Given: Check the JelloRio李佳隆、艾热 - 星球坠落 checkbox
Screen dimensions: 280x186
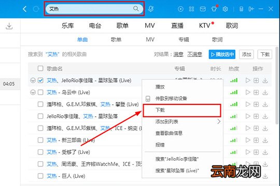Looking at the screenshot, I should (40, 116).
